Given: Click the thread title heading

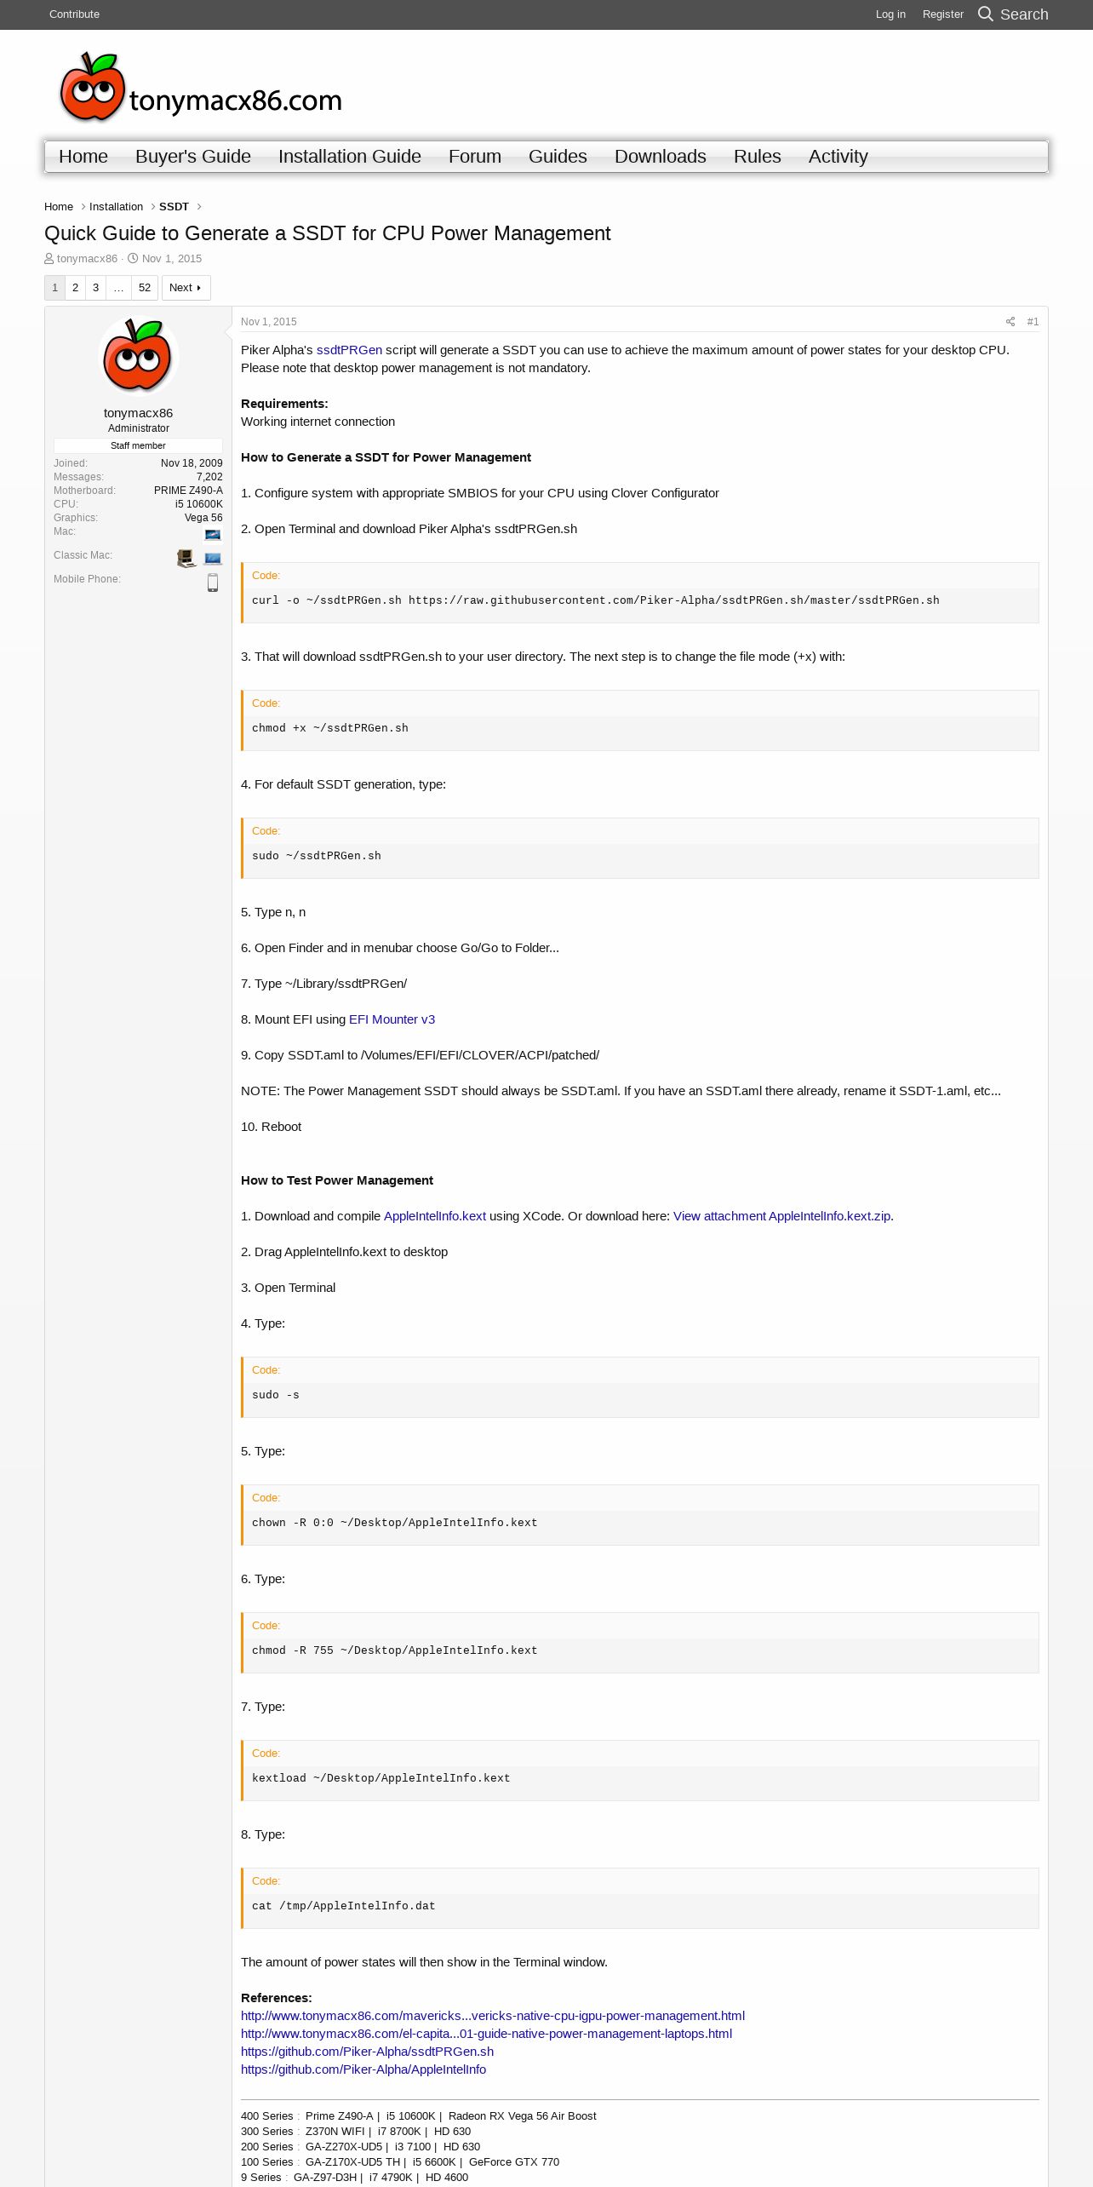Looking at the screenshot, I should 328,233.
